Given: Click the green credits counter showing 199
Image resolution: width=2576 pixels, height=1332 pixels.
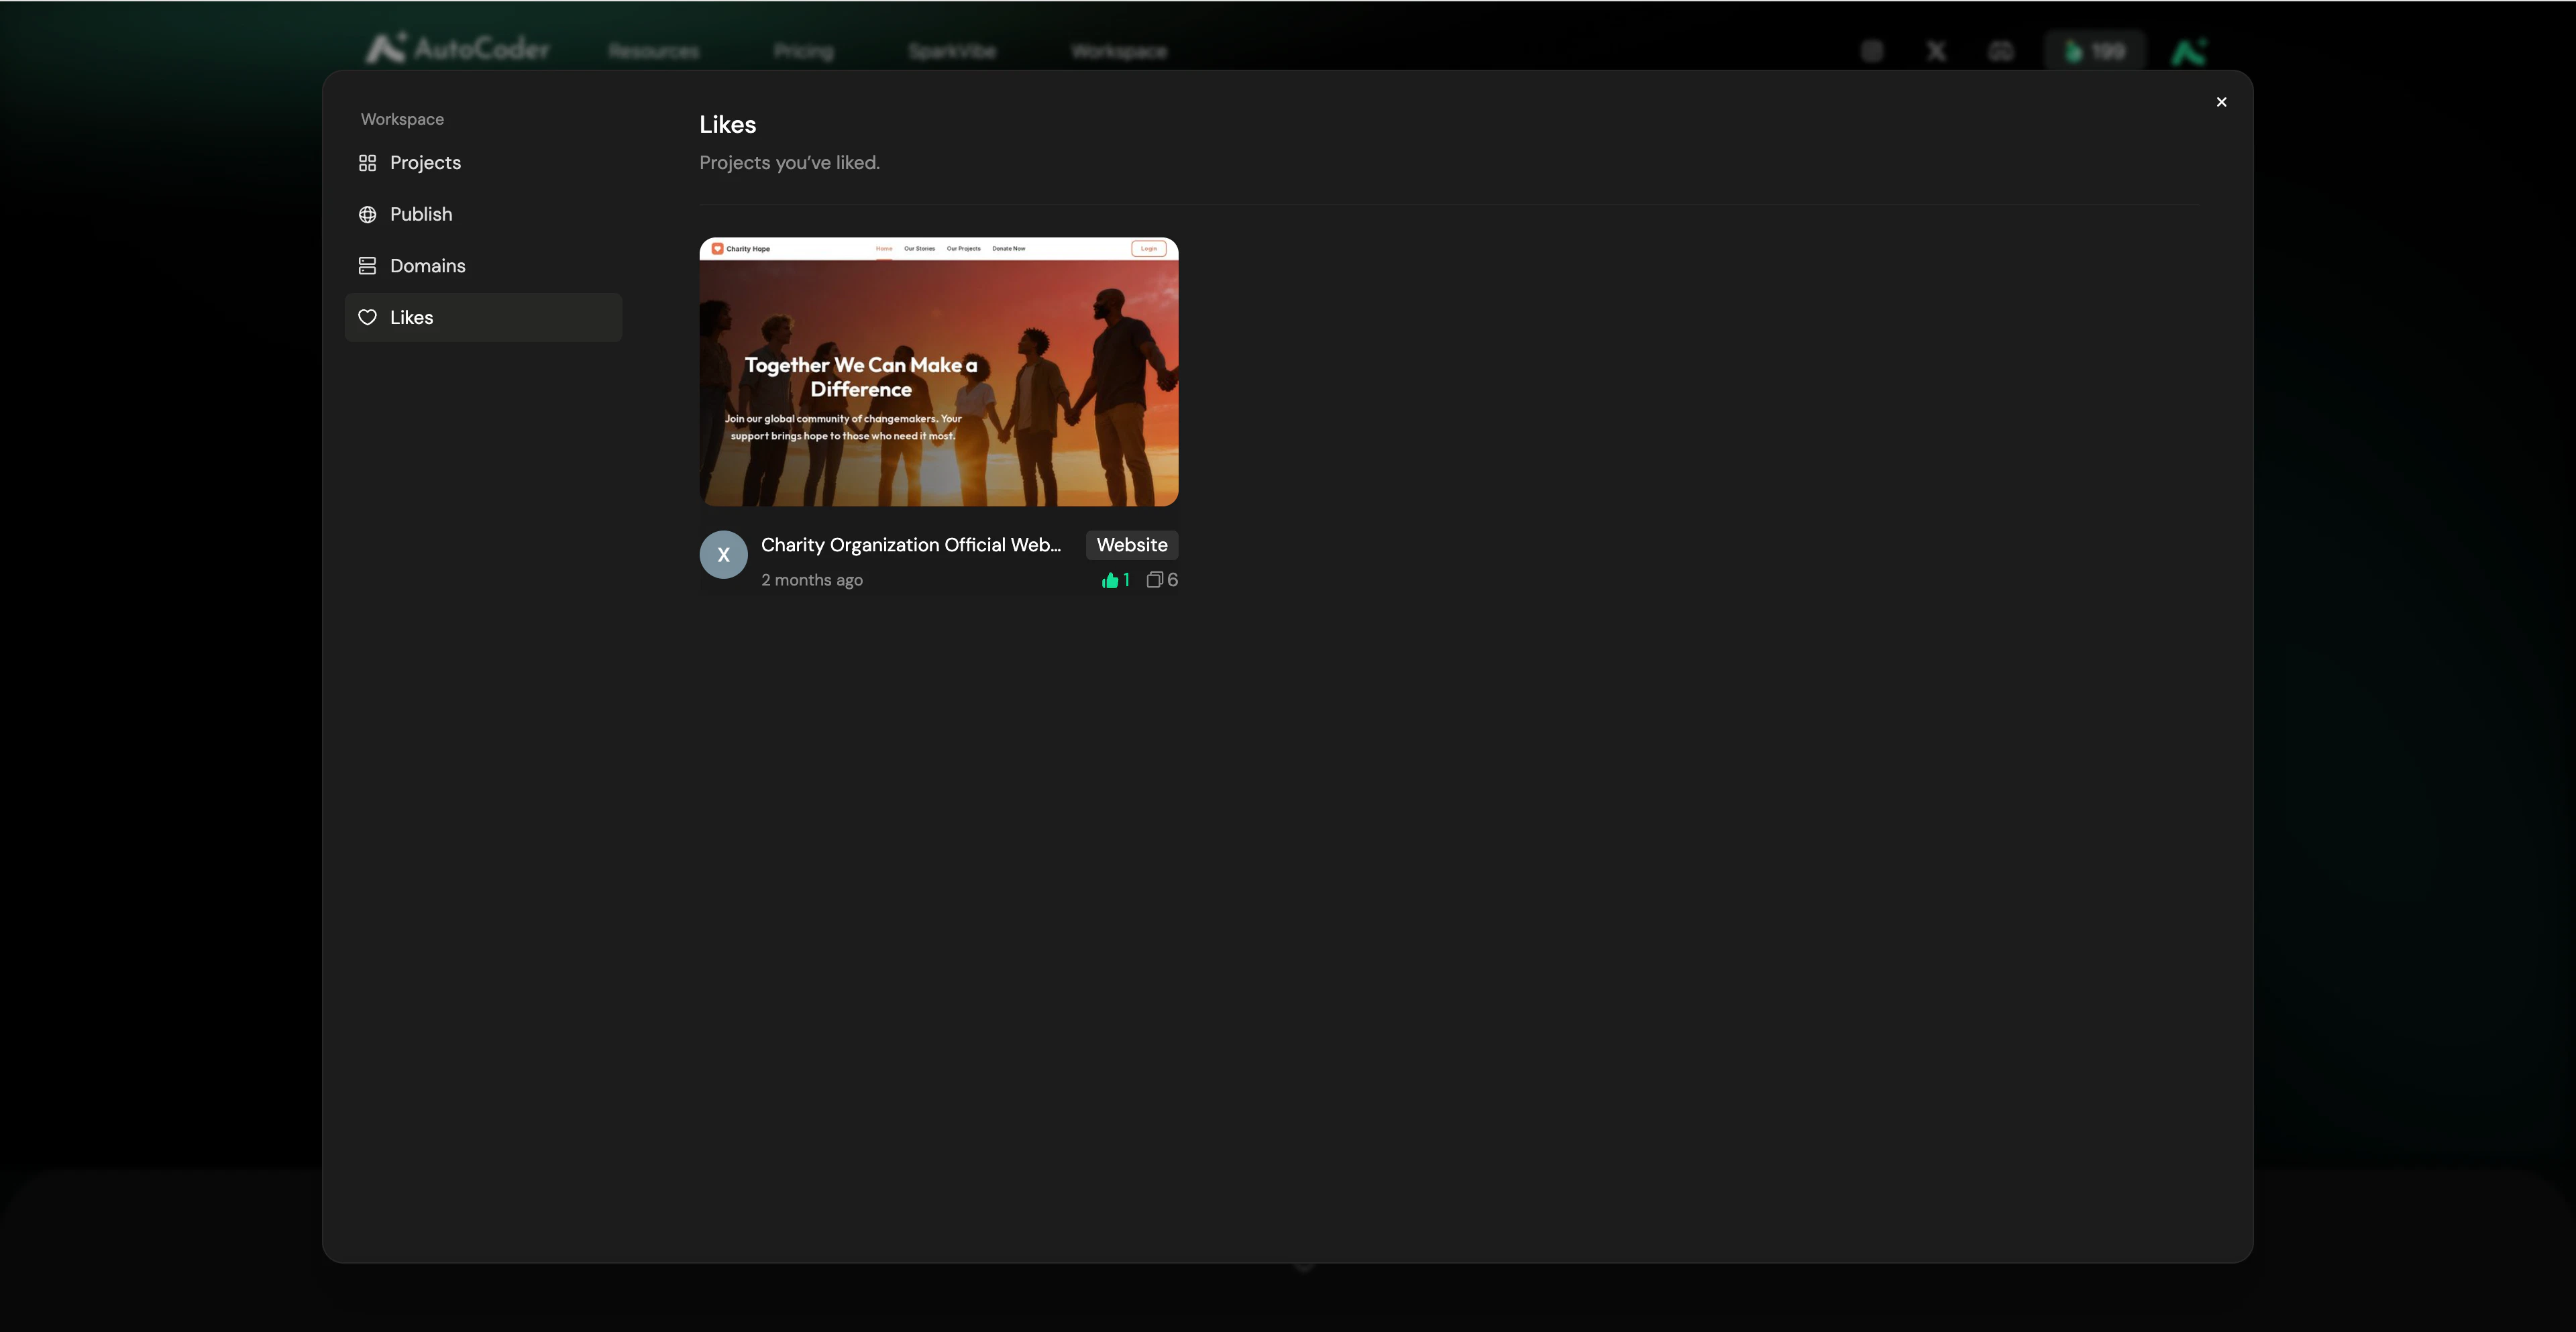Looking at the screenshot, I should 2094,51.
